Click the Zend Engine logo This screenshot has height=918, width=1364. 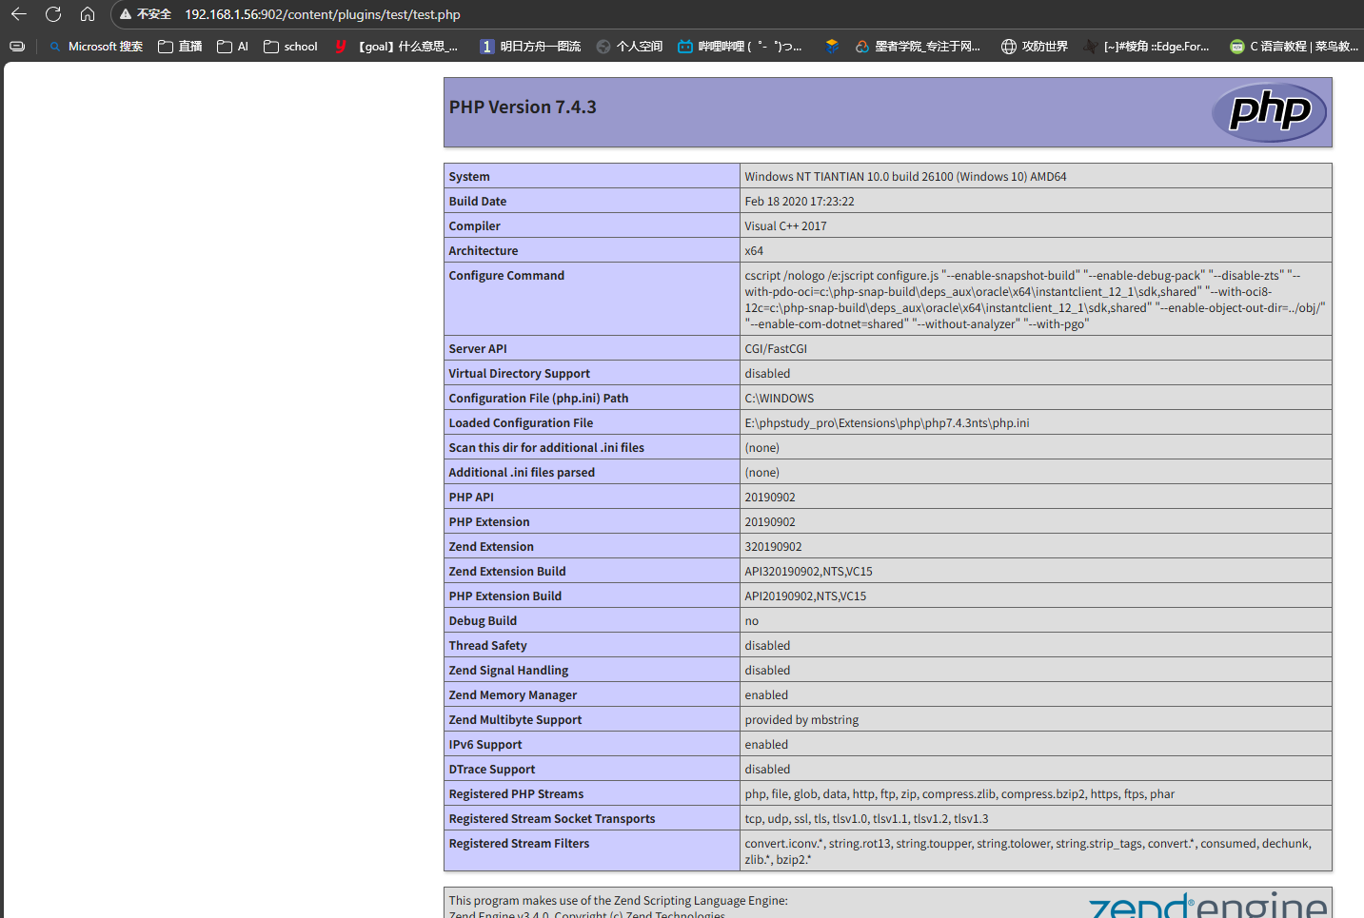(1207, 905)
